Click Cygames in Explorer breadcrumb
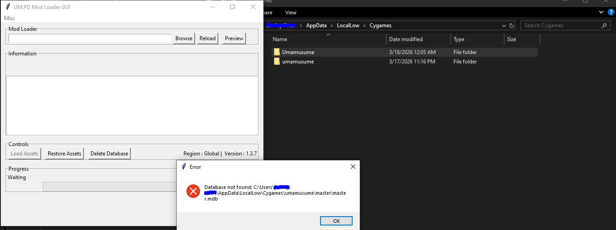 [381, 25]
